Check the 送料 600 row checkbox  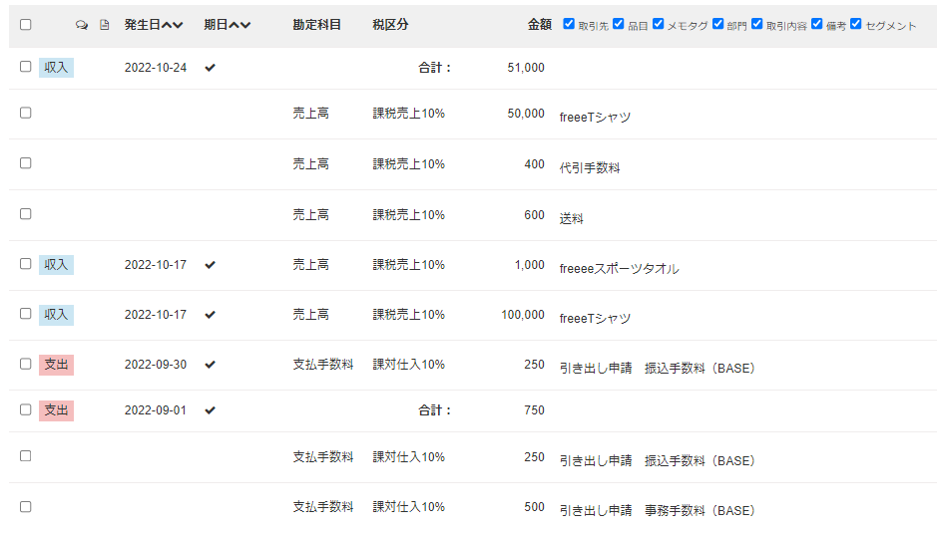click(x=25, y=213)
